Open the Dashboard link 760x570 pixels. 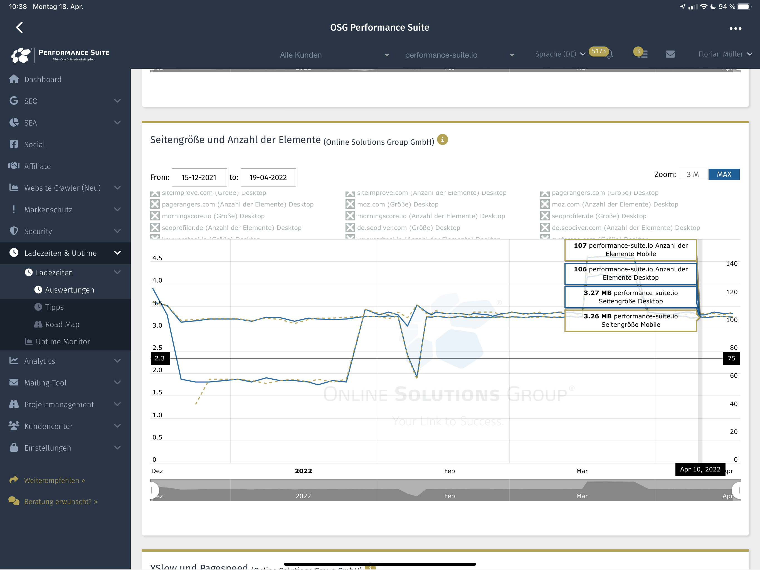click(43, 79)
